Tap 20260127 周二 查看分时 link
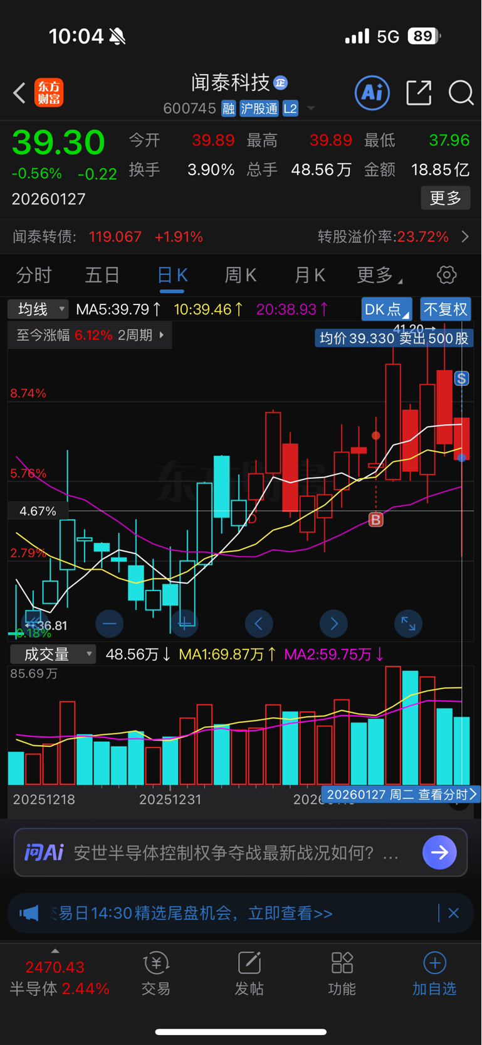Screen dimensions: 482x1045 pos(401,795)
